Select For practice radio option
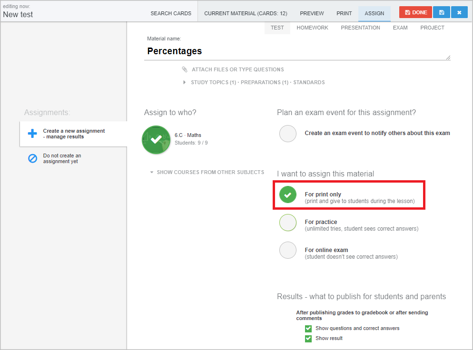This screenshot has height=350, width=473. (288, 223)
